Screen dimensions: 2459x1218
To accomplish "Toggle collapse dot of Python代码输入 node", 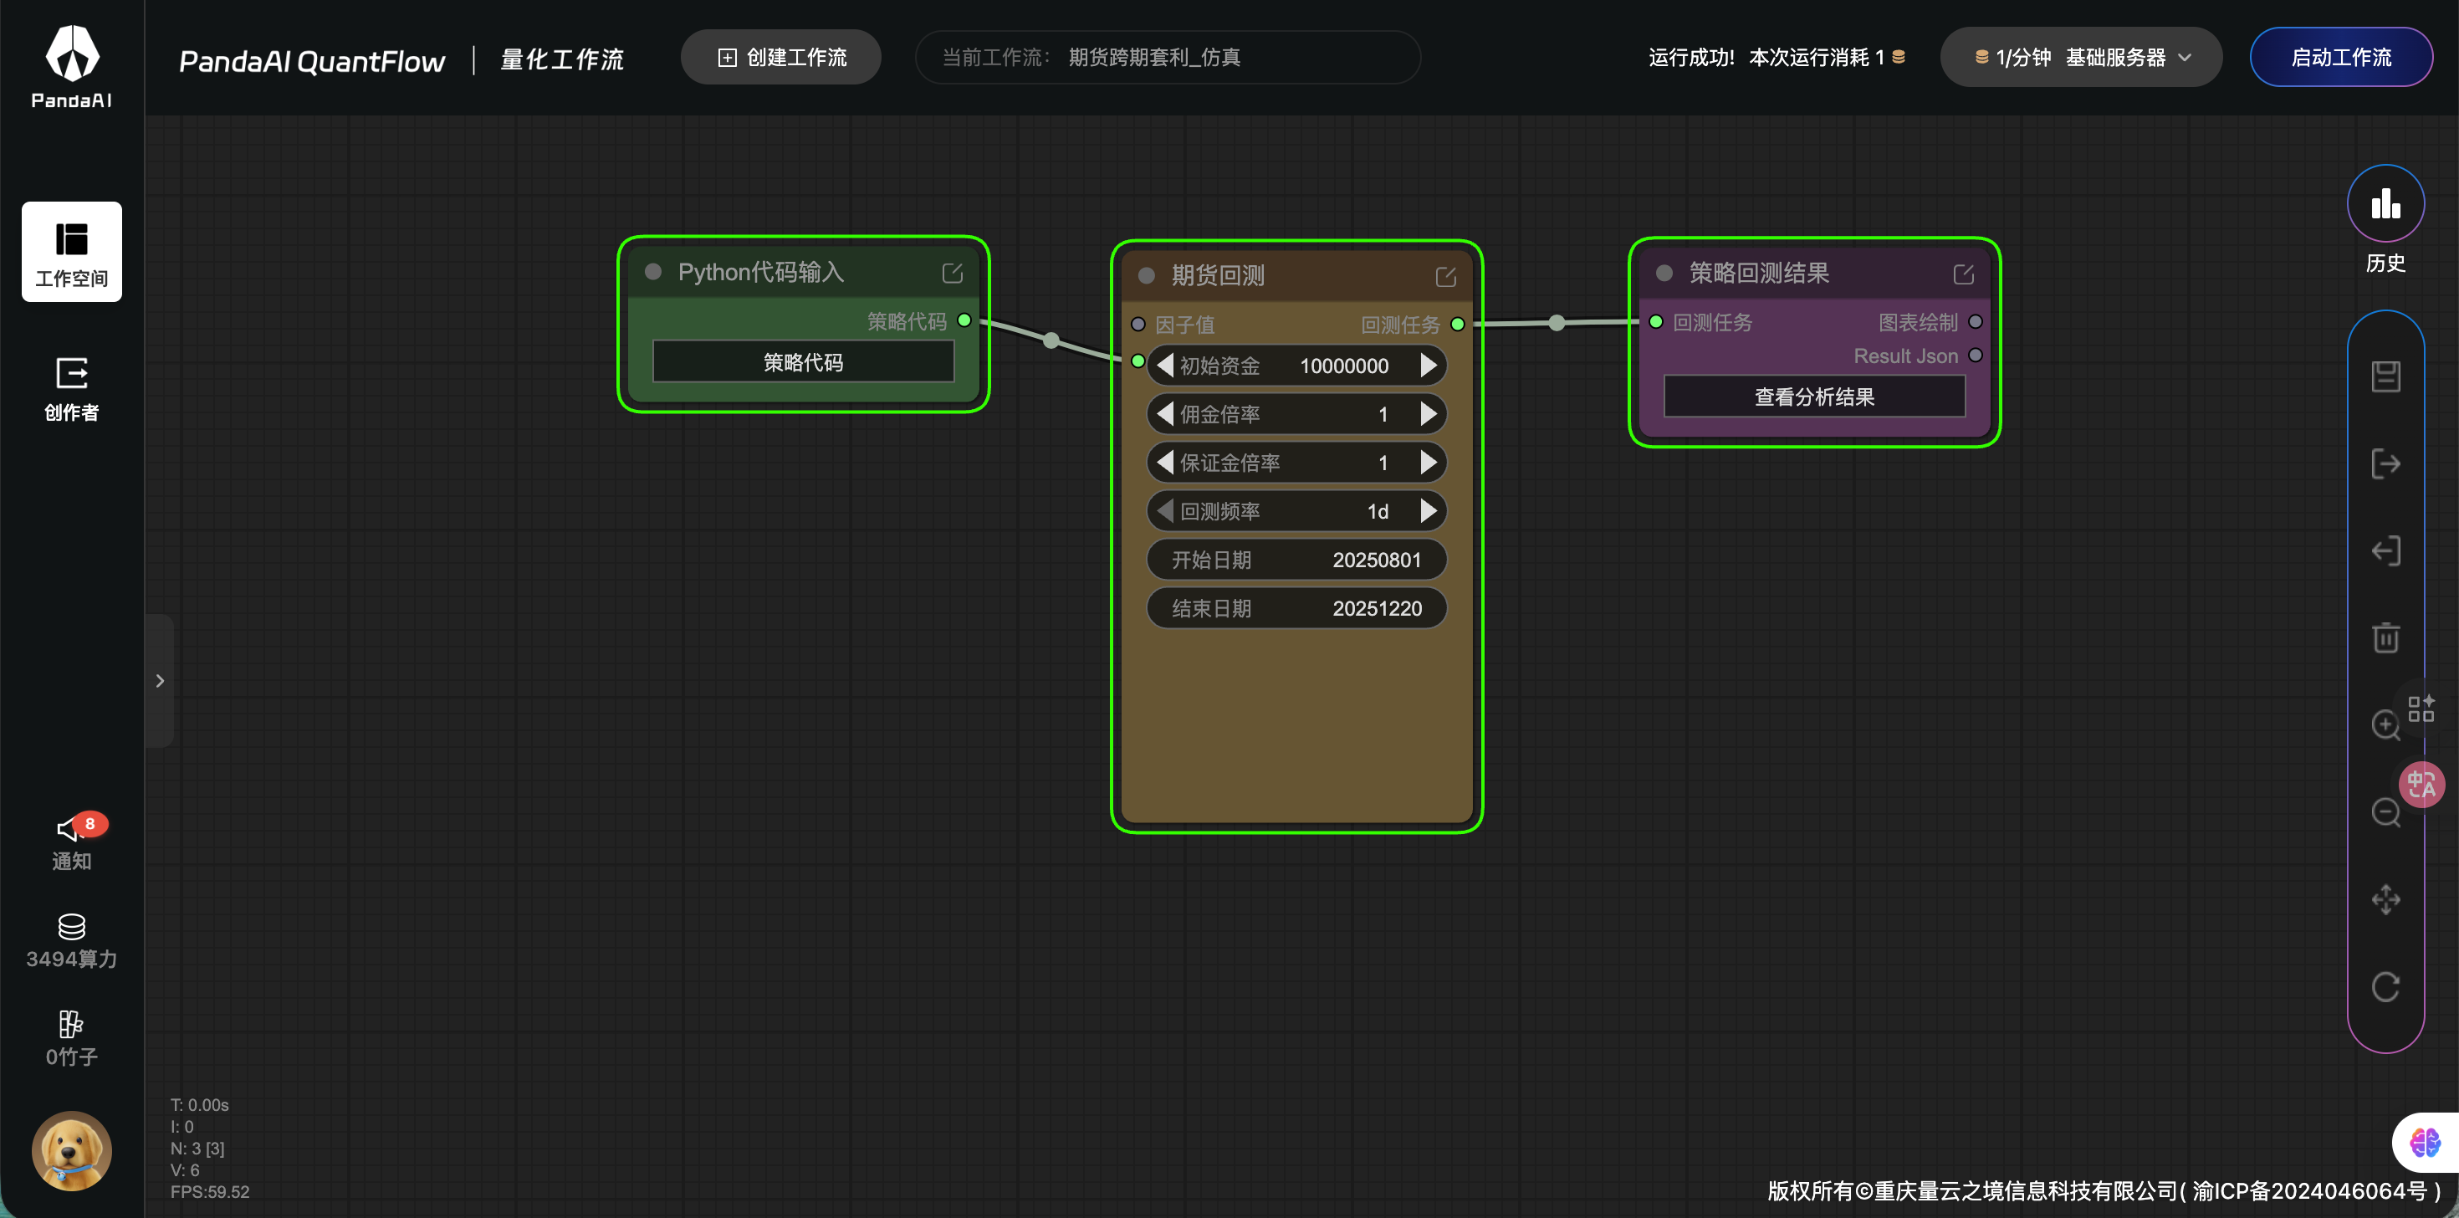I will 653,272.
